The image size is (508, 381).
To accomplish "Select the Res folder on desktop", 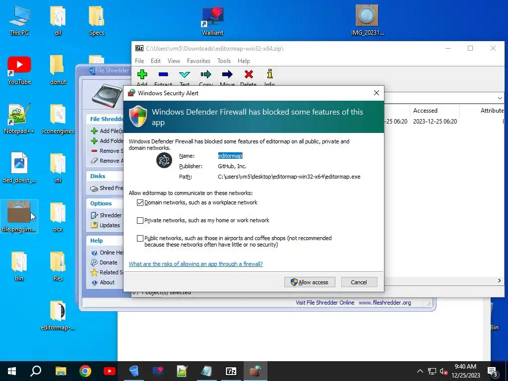I will 58,266.
